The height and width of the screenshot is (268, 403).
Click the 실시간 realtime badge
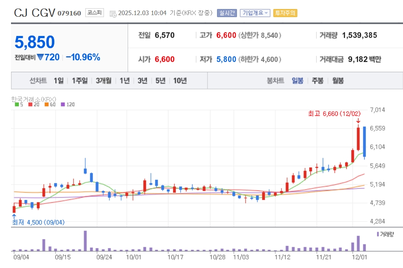[x=227, y=13]
